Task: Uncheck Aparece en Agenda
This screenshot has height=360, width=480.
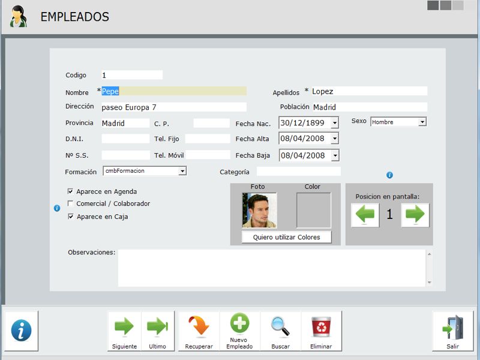Action: coord(71,191)
